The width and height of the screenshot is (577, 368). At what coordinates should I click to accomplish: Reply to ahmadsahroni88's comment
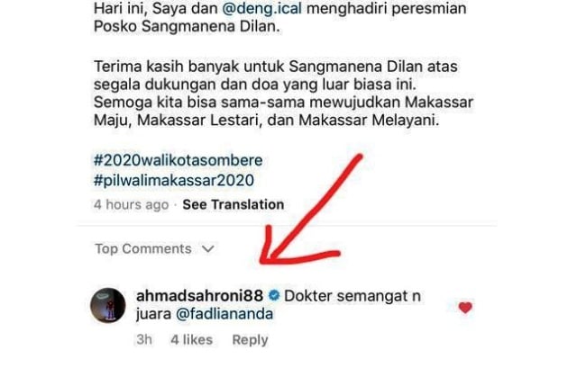[x=250, y=340]
